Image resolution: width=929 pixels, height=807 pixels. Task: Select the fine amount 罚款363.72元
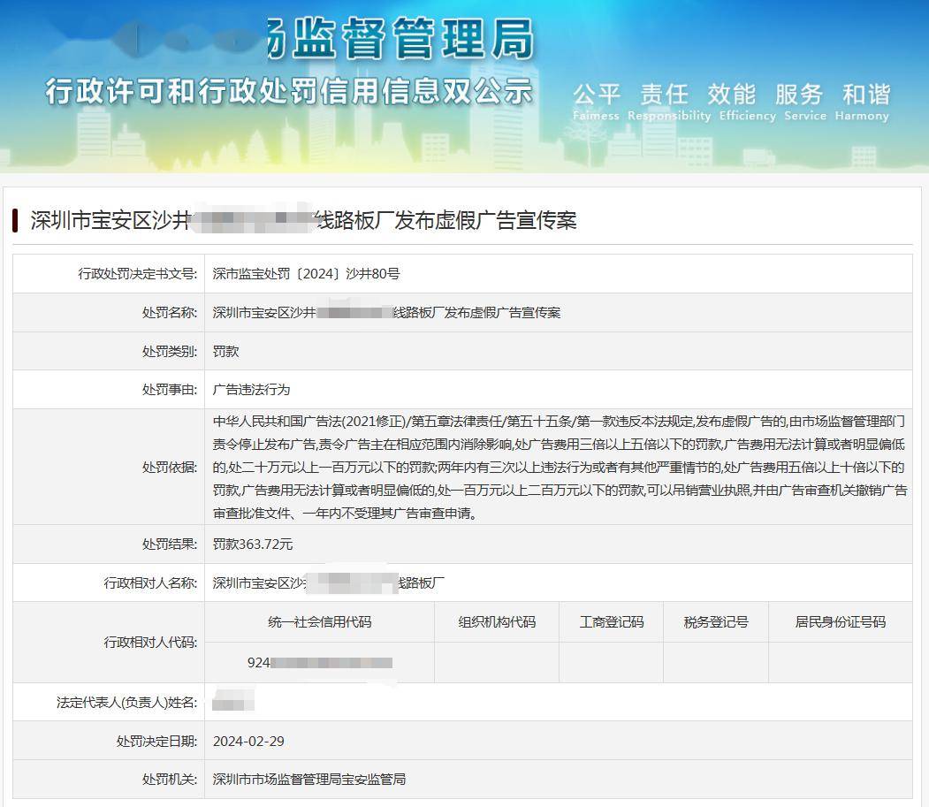click(253, 544)
